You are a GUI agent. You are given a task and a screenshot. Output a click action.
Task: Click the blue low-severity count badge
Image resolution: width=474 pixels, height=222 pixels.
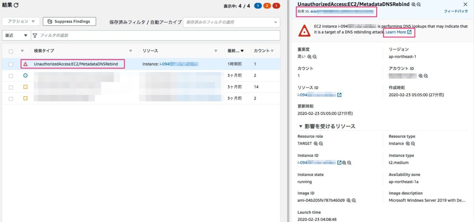258,6
